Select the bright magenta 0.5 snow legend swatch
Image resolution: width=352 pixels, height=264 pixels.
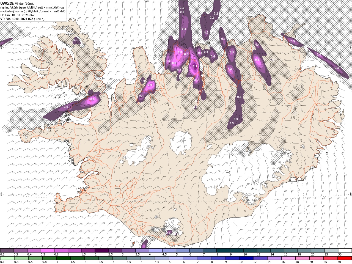point(47,251)
